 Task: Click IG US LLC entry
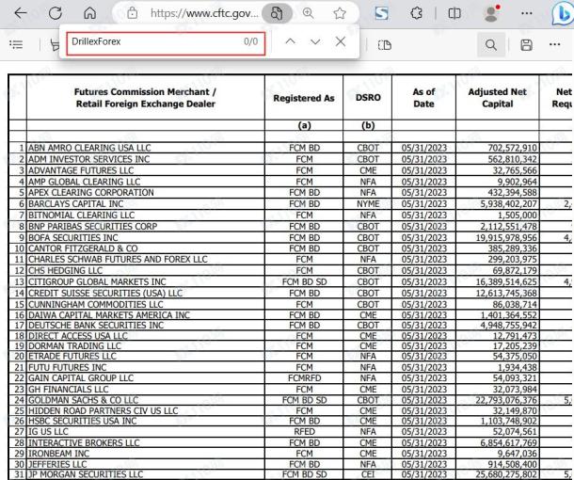[x=48, y=432]
